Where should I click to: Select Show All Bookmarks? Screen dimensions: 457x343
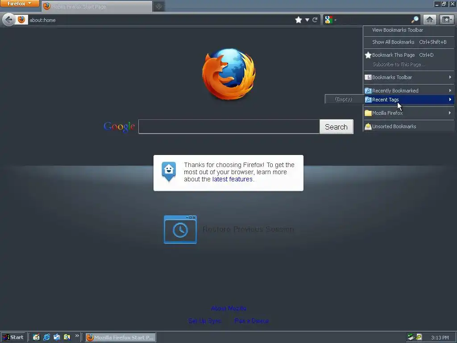click(409, 42)
